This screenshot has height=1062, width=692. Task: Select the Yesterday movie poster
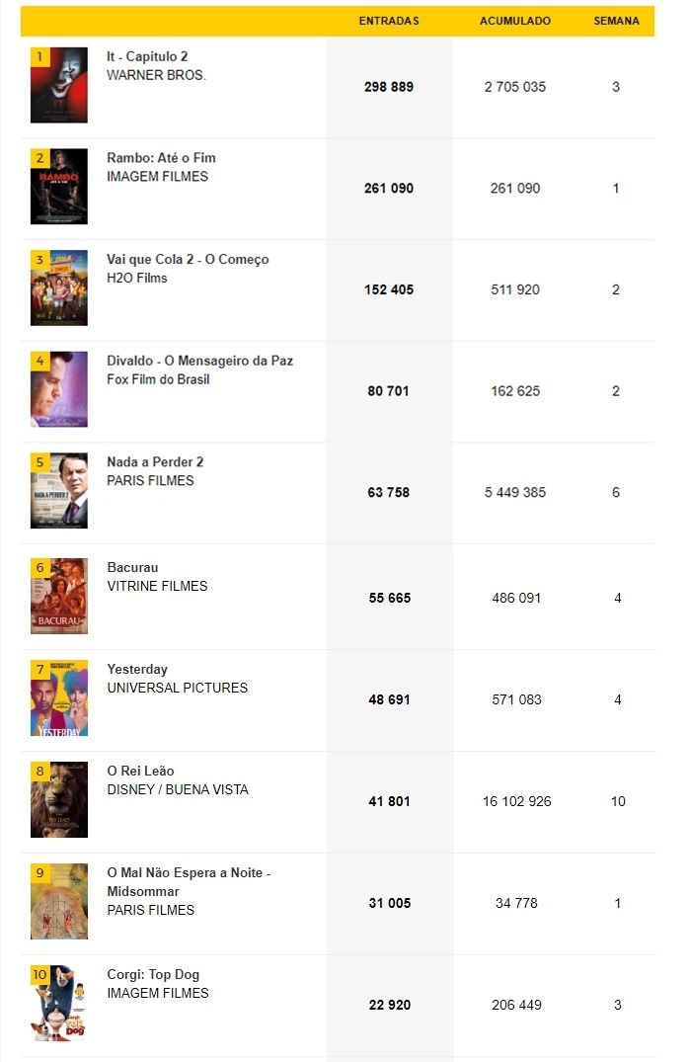[x=59, y=698]
